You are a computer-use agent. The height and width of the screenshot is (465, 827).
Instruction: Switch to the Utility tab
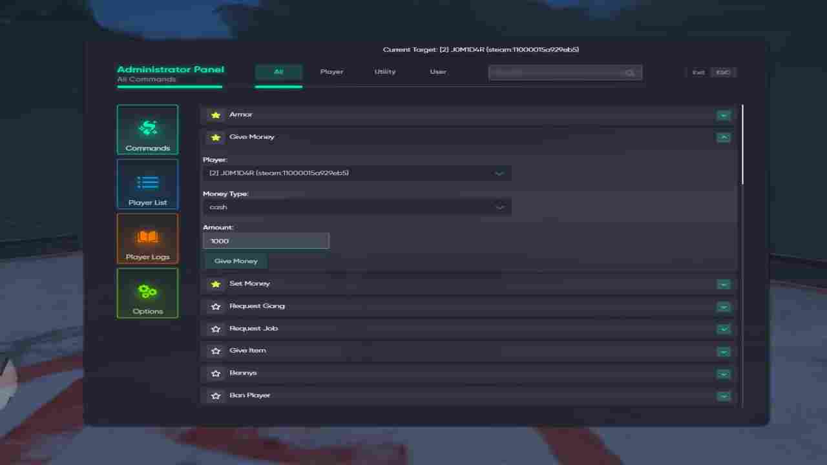coord(384,72)
